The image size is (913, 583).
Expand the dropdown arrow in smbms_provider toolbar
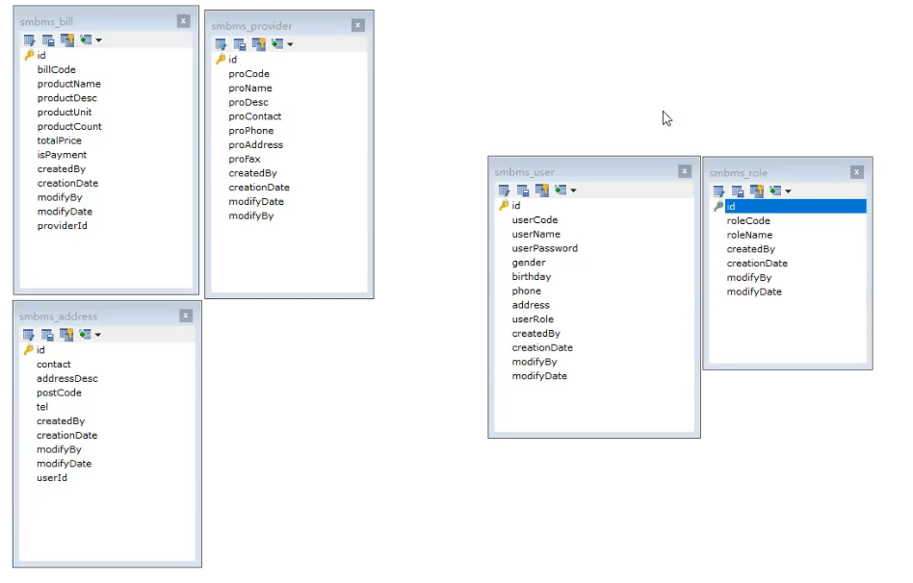click(x=290, y=45)
